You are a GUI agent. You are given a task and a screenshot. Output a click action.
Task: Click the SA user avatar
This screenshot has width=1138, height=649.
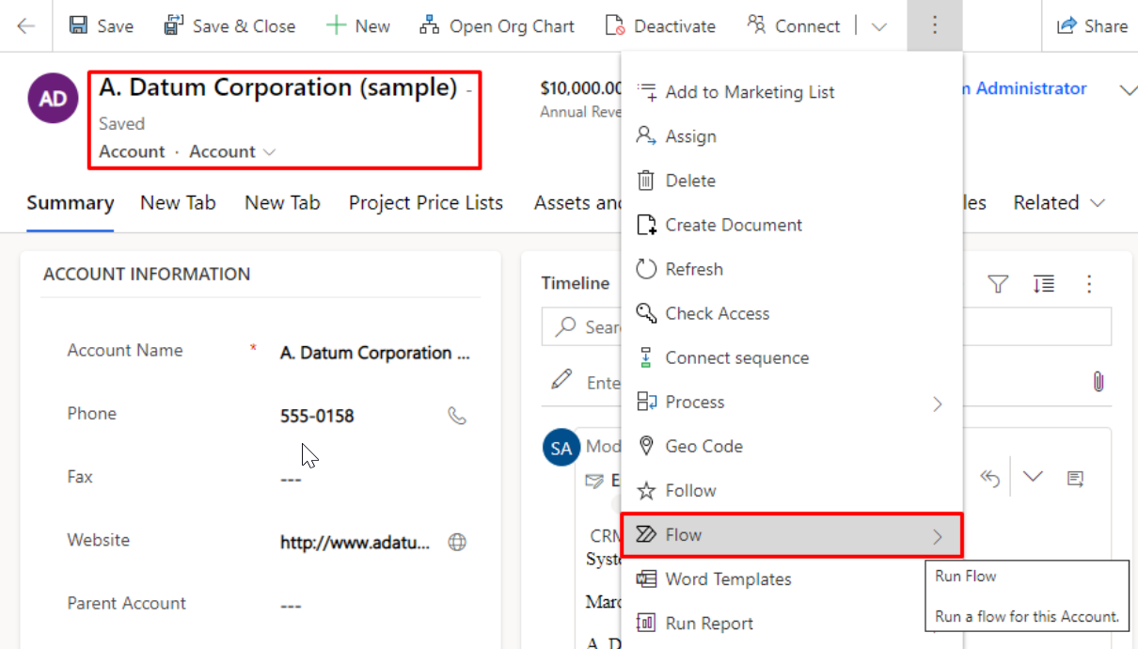coord(561,448)
